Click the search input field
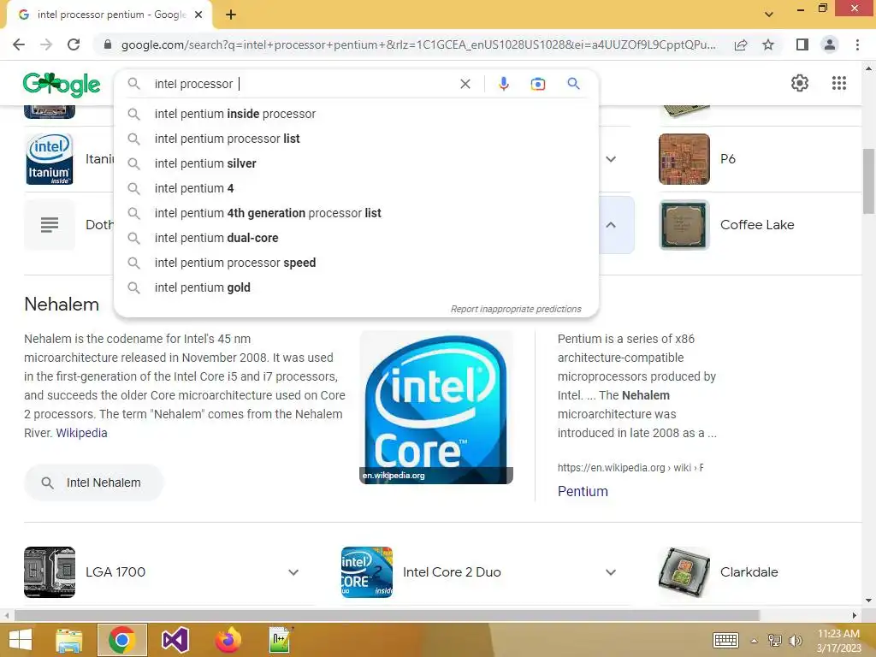 302,84
